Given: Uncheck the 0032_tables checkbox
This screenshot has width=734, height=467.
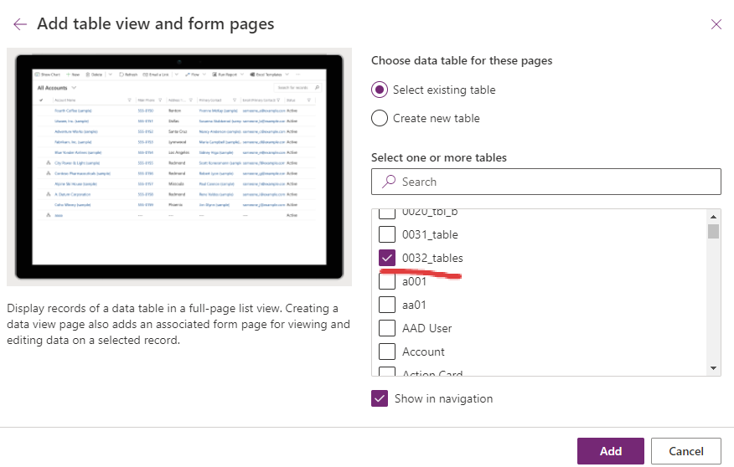Looking at the screenshot, I should (387, 258).
